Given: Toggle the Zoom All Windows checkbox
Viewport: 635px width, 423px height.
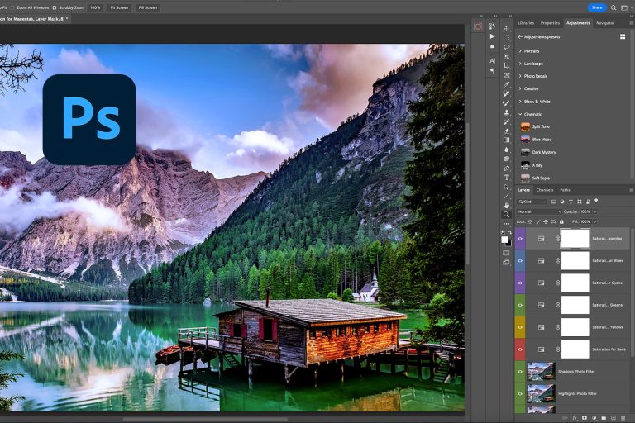Looking at the screenshot, I should coord(12,7).
